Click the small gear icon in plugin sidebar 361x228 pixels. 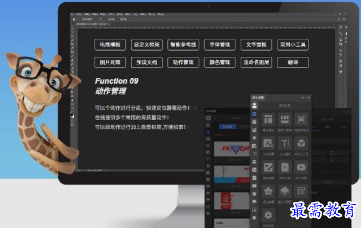point(254,217)
